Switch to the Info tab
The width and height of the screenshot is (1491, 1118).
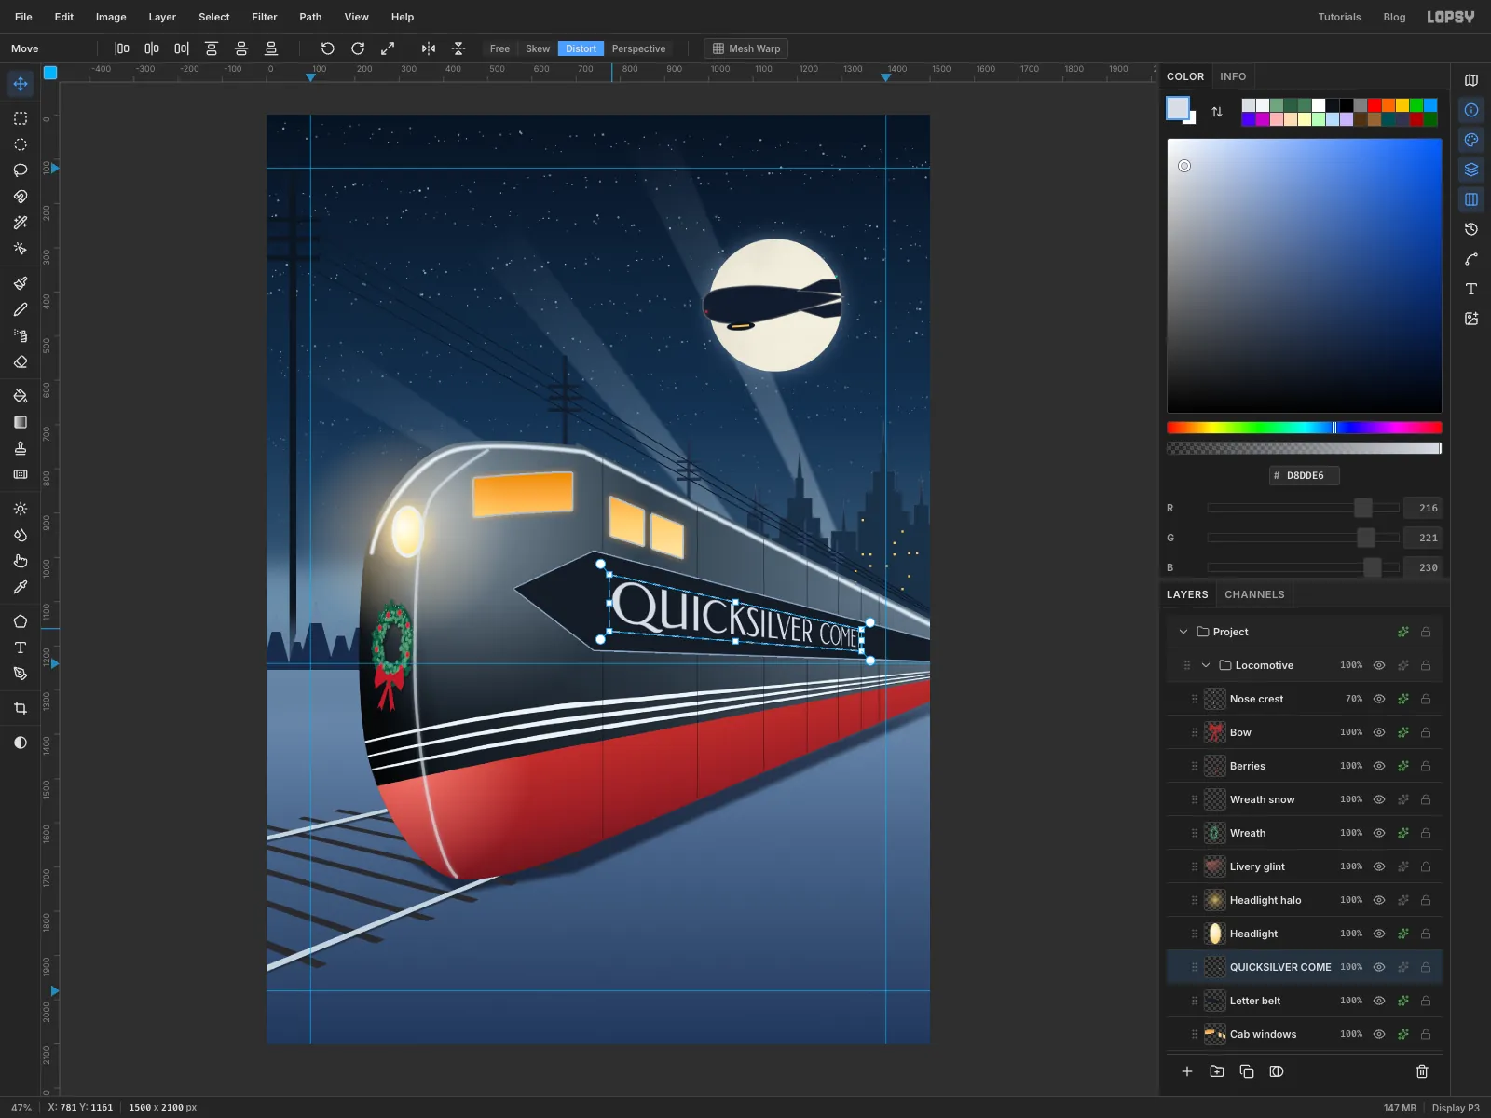(1233, 76)
